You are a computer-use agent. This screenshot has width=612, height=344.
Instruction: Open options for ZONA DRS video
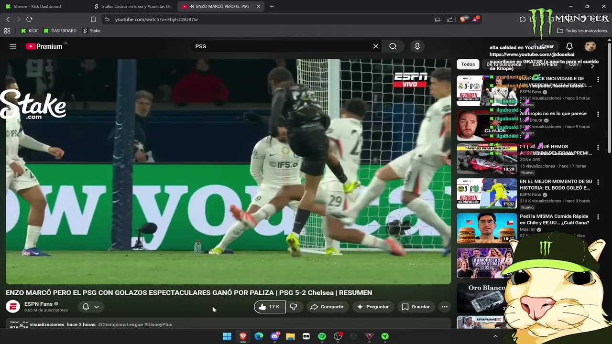[x=598, y=148]
